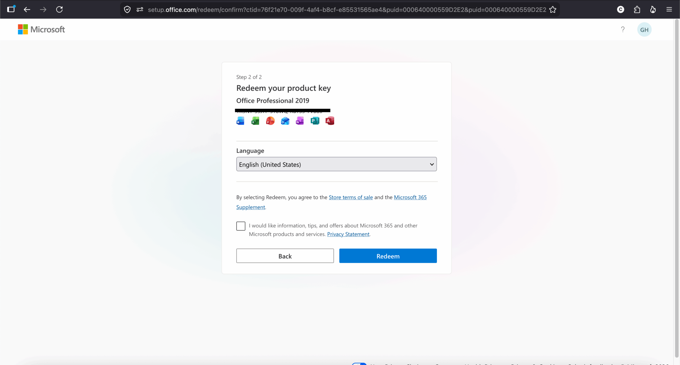Screen dimensions: 680x365
Task: Click the 'Office Professional 2019' product name
Action: (273, 101)
